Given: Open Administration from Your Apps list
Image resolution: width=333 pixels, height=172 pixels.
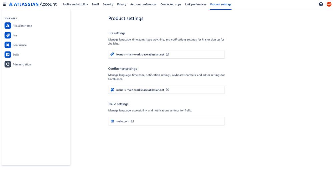Looking at the screenshot, I should (x=22, y=64).
